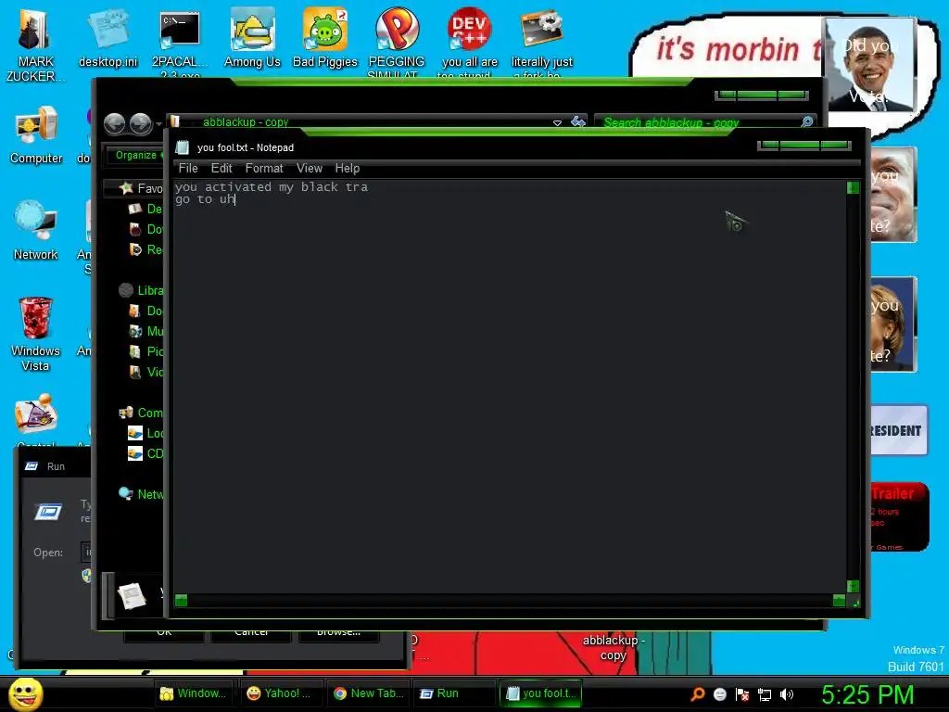Open the Dev C++ 'you all are' icon
This screenshot has height=712, width=949.
(x=470, y=43)
